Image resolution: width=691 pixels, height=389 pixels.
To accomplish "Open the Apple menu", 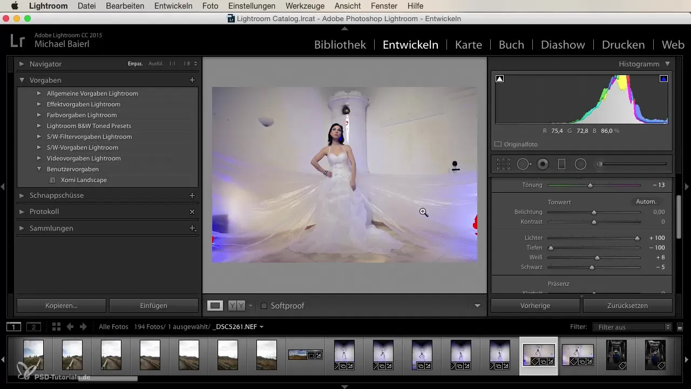I will (14, 6).
